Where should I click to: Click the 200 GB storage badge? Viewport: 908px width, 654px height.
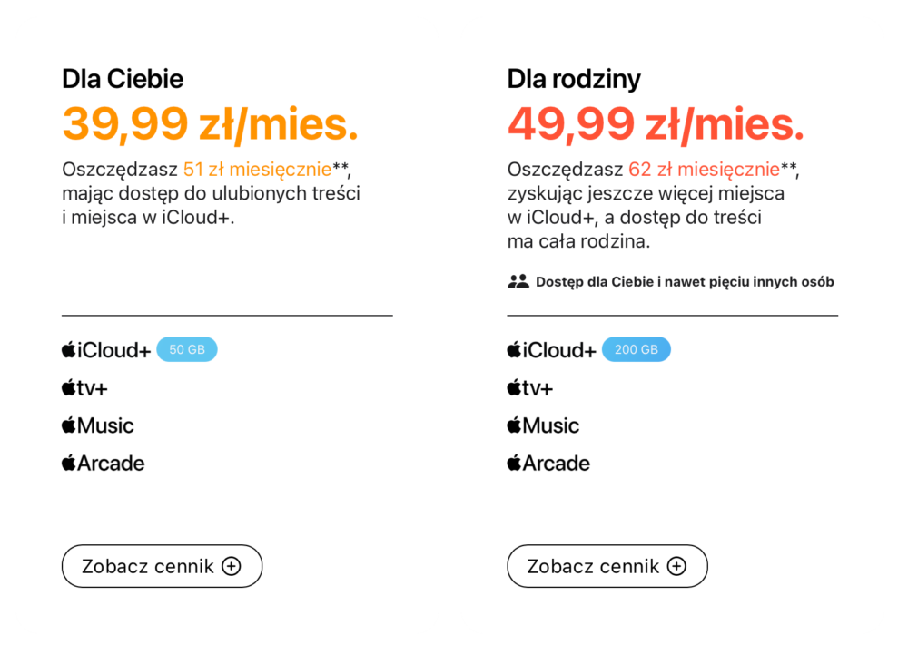click(636, 350)
